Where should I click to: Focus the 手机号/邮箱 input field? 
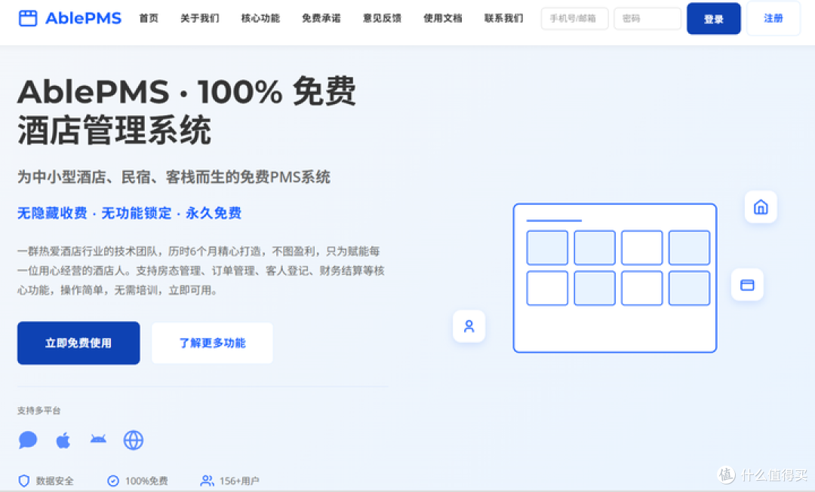(x=574, y=19)
